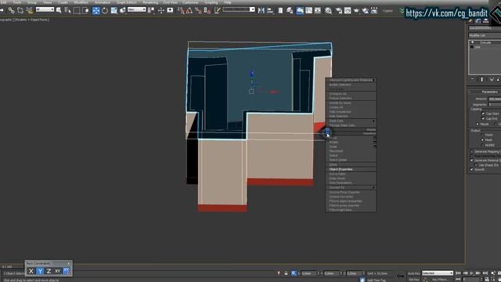Image resolution: width=501 pixels, height=282 pixels.
Task: Choose NURBS output radio button
Action: click(482, 145)
